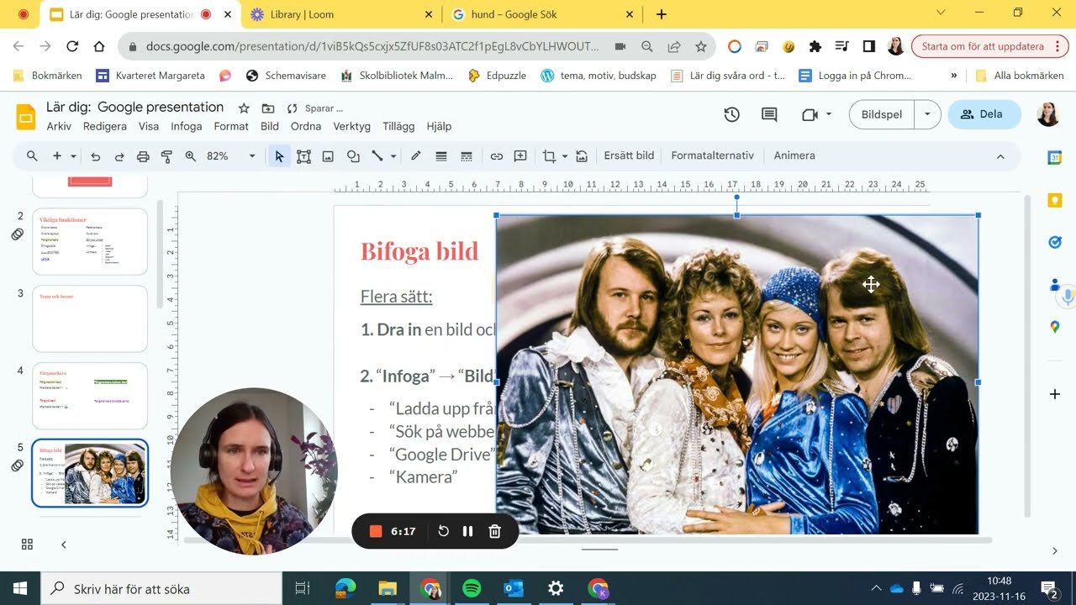Collapse the menus with chevron up
This screenshot has height=605, width=1076.
coord(1000,156)
